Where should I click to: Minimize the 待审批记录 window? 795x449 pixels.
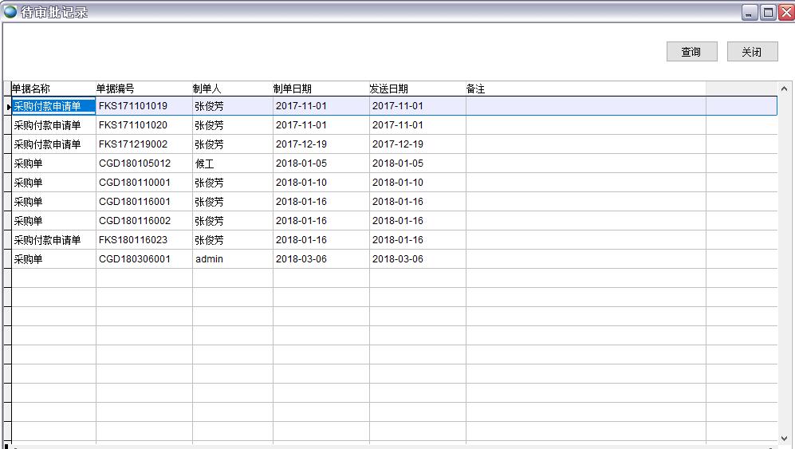coord(750,12)
